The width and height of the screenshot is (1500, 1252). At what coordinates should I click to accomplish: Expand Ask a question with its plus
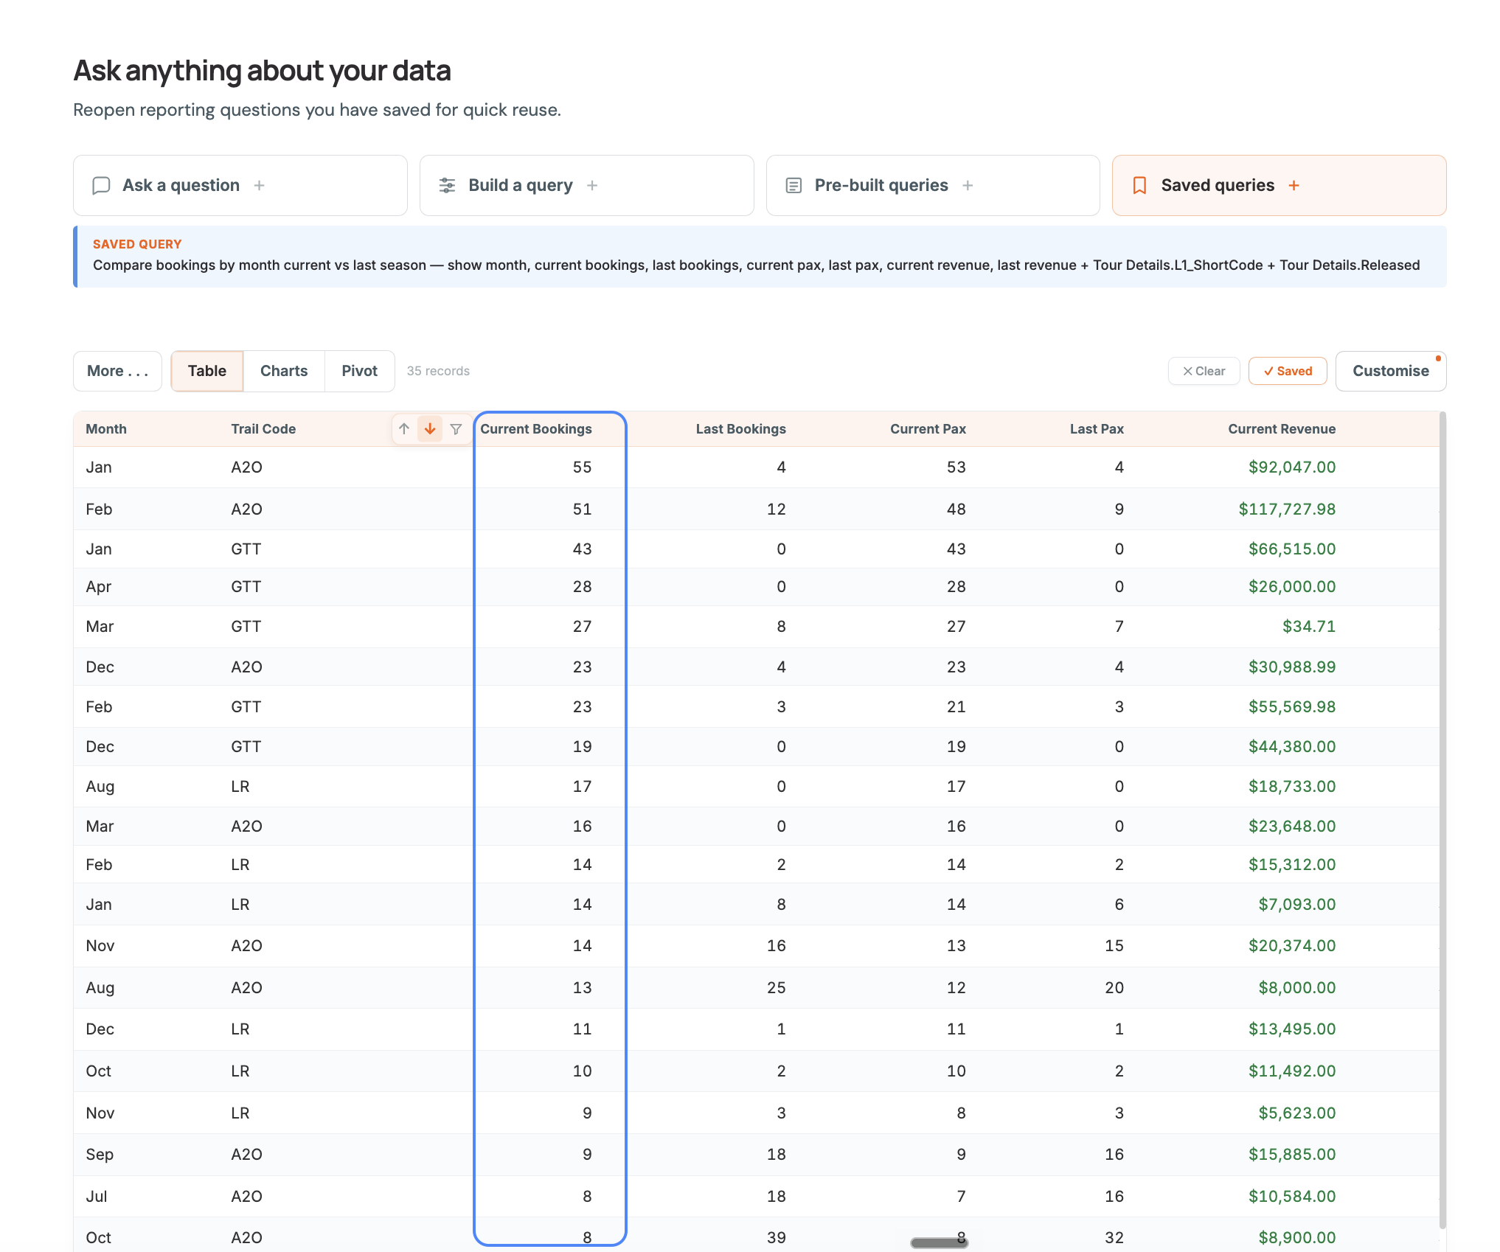[x=259, y=185]
